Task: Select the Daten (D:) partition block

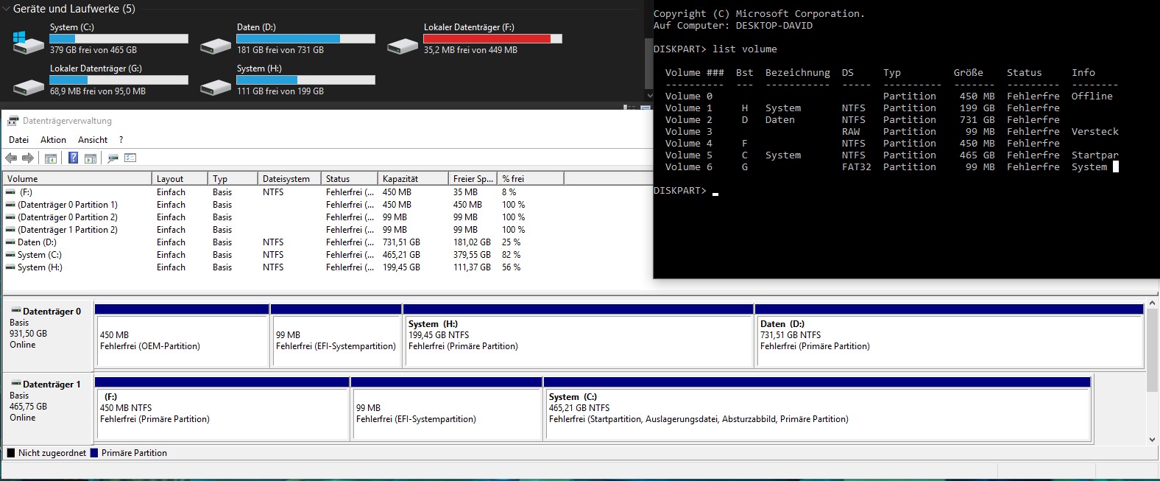Action: point(949,336)
